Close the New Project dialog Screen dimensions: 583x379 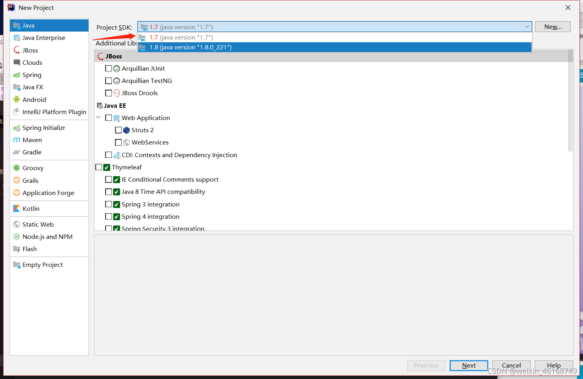[568, 8]
